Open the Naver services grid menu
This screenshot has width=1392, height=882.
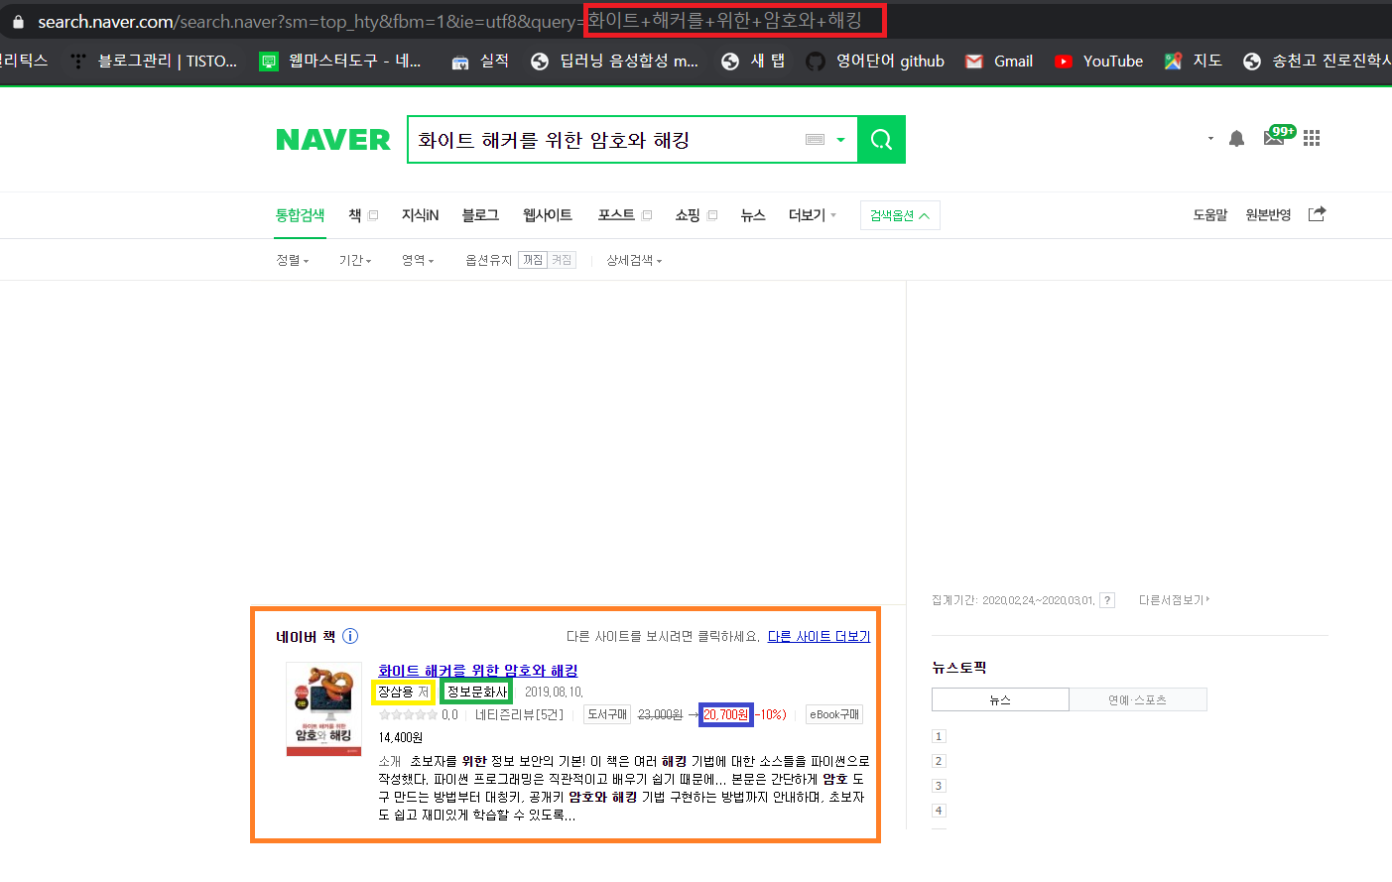(x=1312, y=138)
